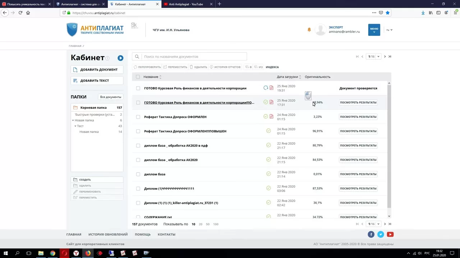Open the Facebook page icon in footer

point(371,234)
